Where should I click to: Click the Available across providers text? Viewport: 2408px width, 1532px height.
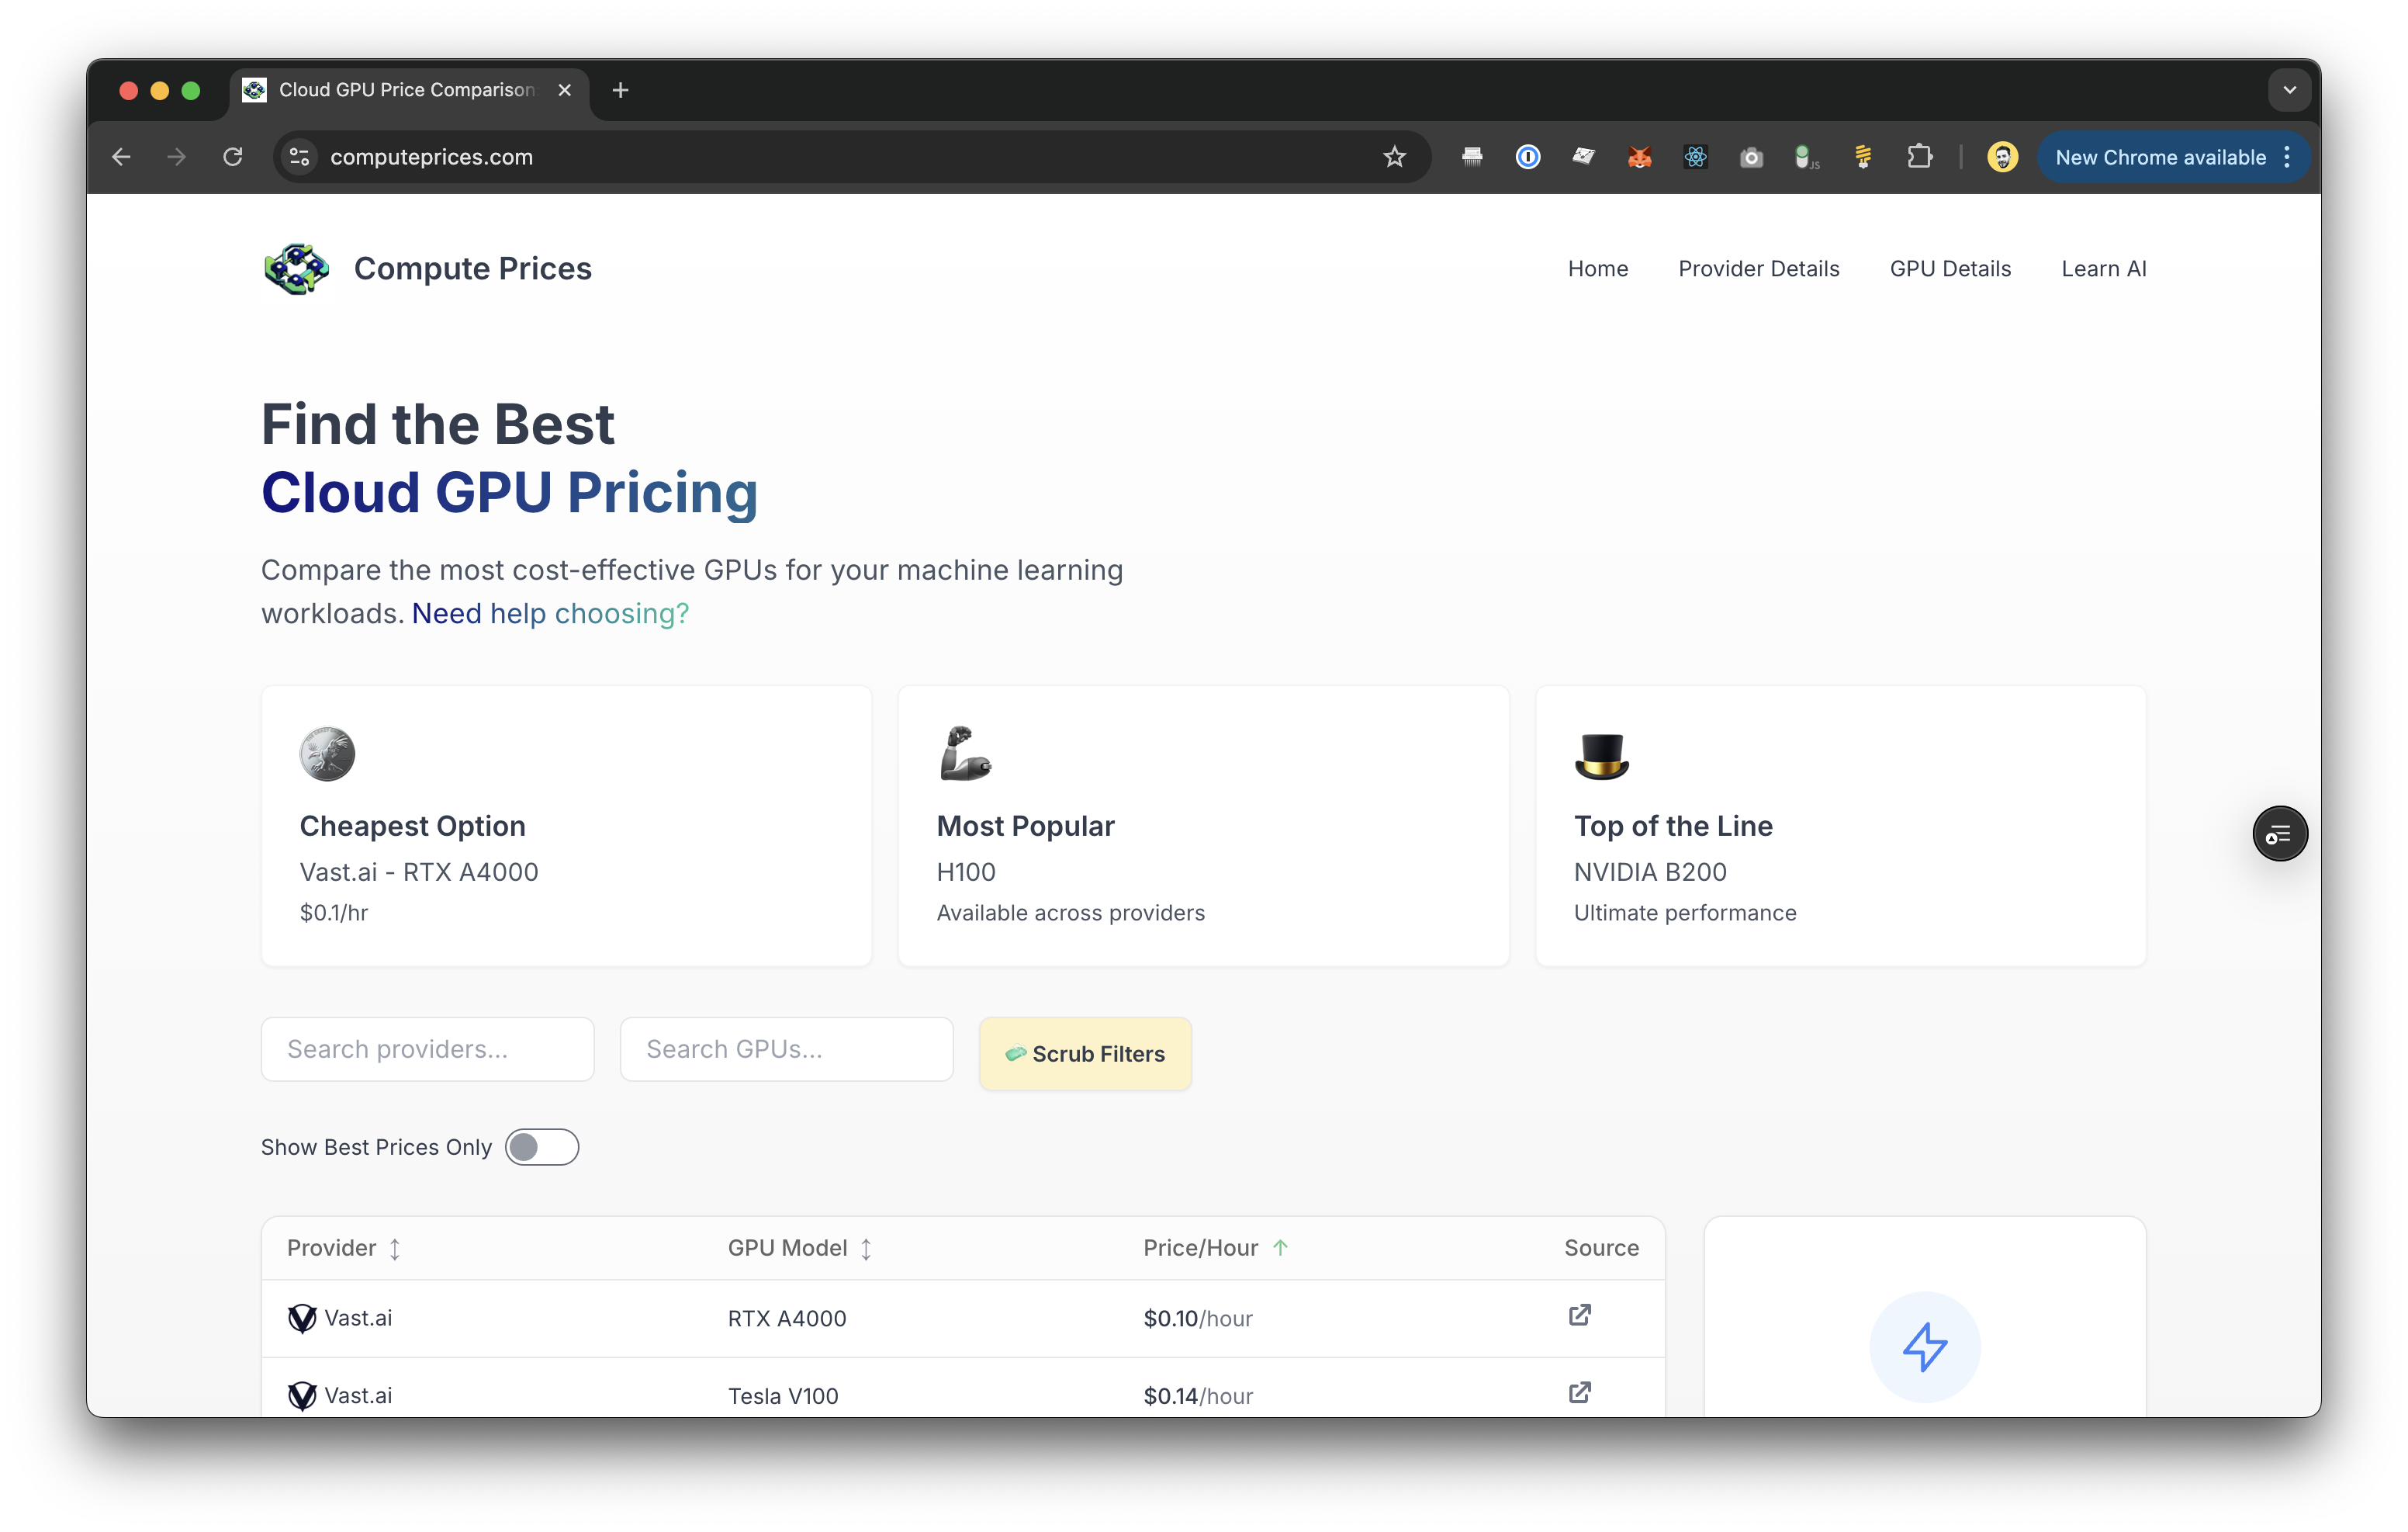point(1070,913)
